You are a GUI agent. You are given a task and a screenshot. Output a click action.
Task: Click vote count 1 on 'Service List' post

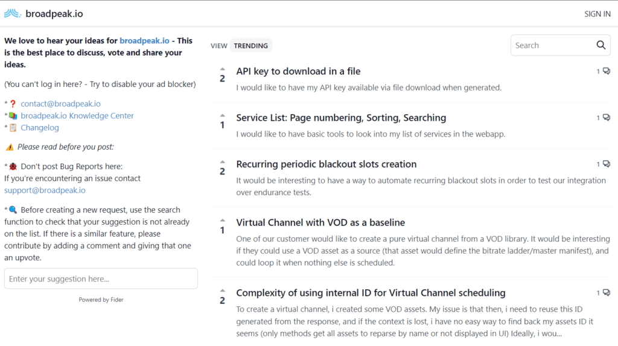point(222,125)
